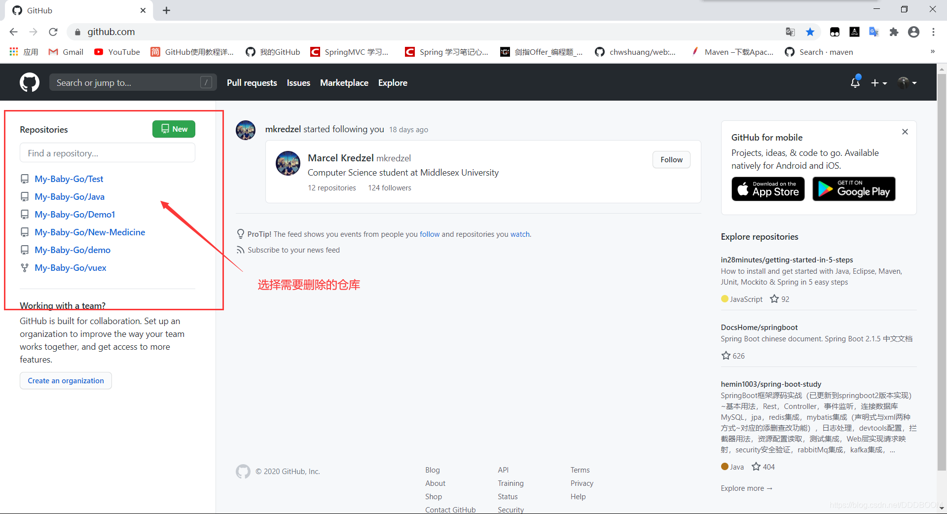Click Get it on Google Play badge
The height and width of the screenshot is (514, 947).
point(854,189)
